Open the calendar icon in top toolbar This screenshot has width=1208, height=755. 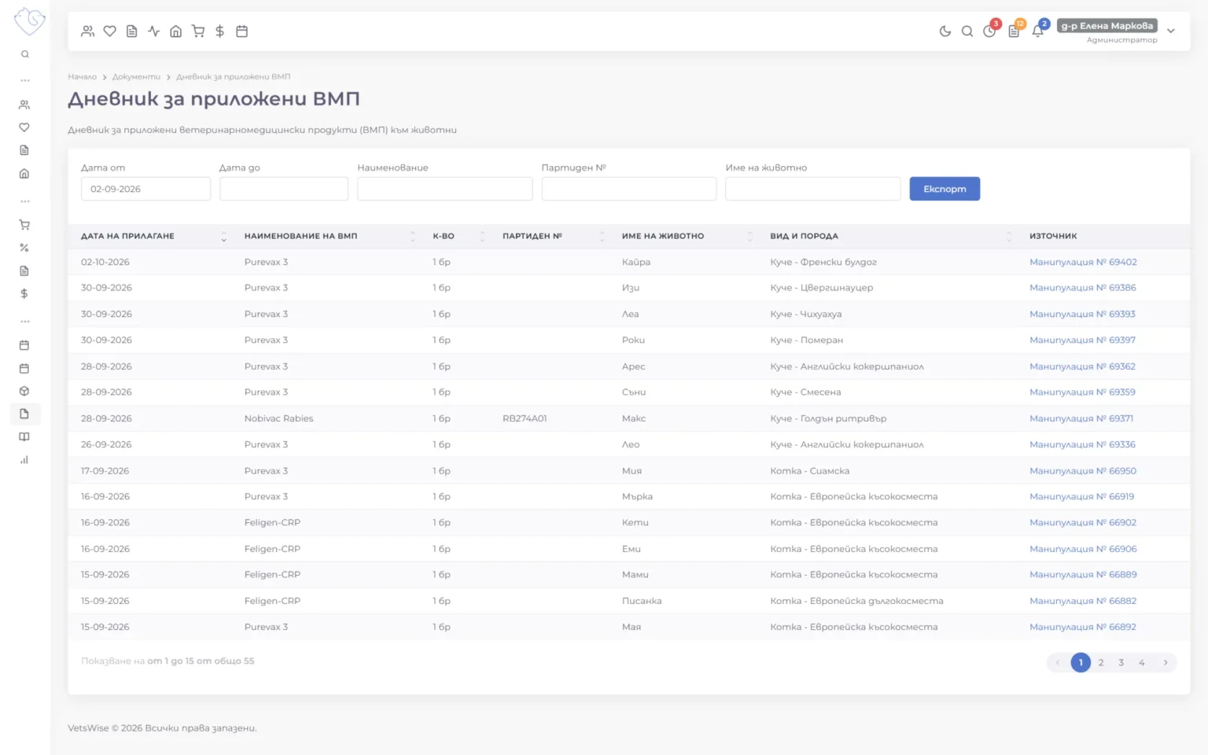coord(242,31)
